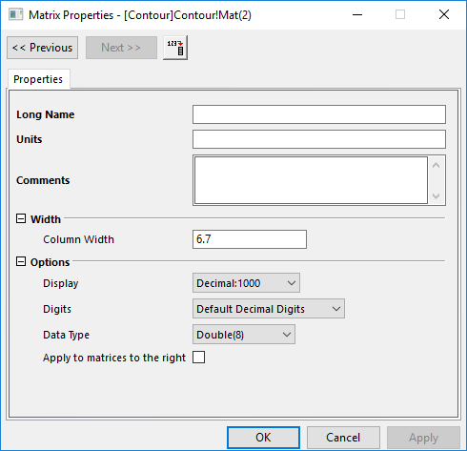This screenshot has height=451, width=467.
Task: Select the Properties tab
Action: pyautogui.click(x=38, y=79)
